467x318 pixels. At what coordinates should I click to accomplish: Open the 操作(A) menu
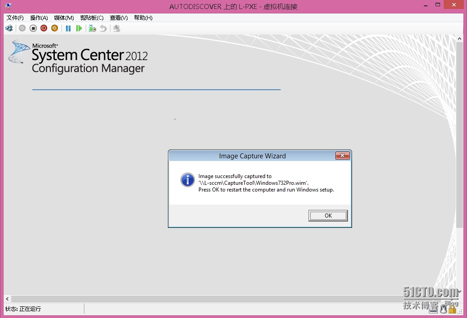(x=39, y=18)
